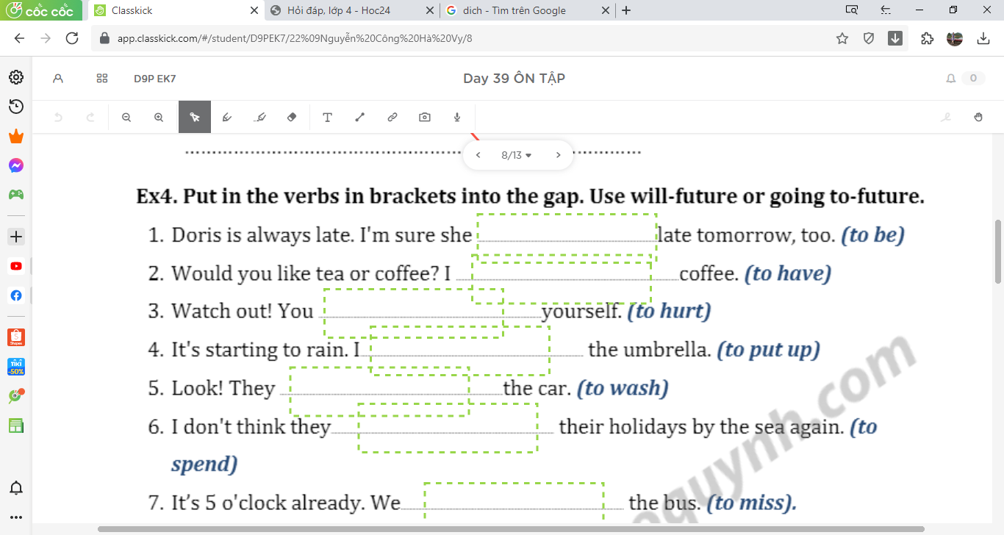The image size is (1004, 535).
Task: Open YouTube from the sidebar
Action: coord(16,266)
